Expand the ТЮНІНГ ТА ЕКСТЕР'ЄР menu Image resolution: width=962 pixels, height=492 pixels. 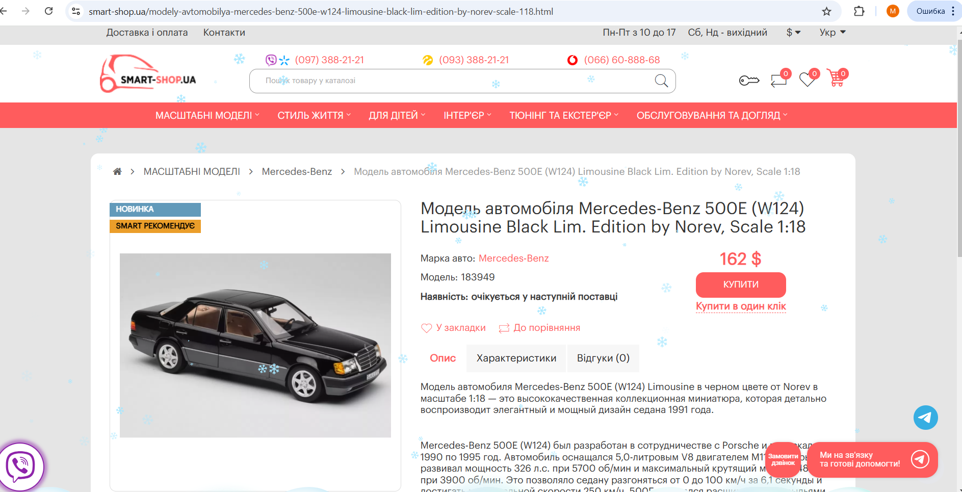(x=564, y=115)
